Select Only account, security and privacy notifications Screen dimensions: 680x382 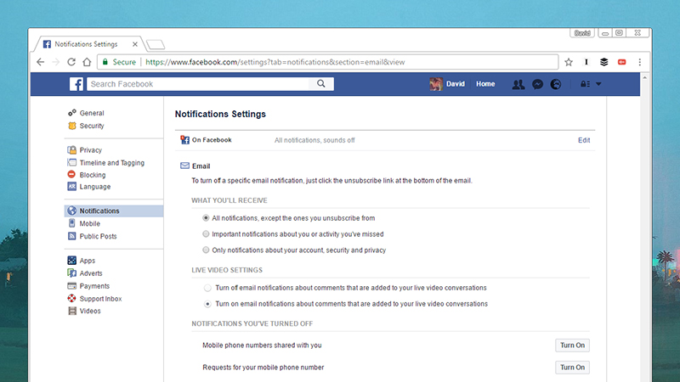[x=206, y=250]
